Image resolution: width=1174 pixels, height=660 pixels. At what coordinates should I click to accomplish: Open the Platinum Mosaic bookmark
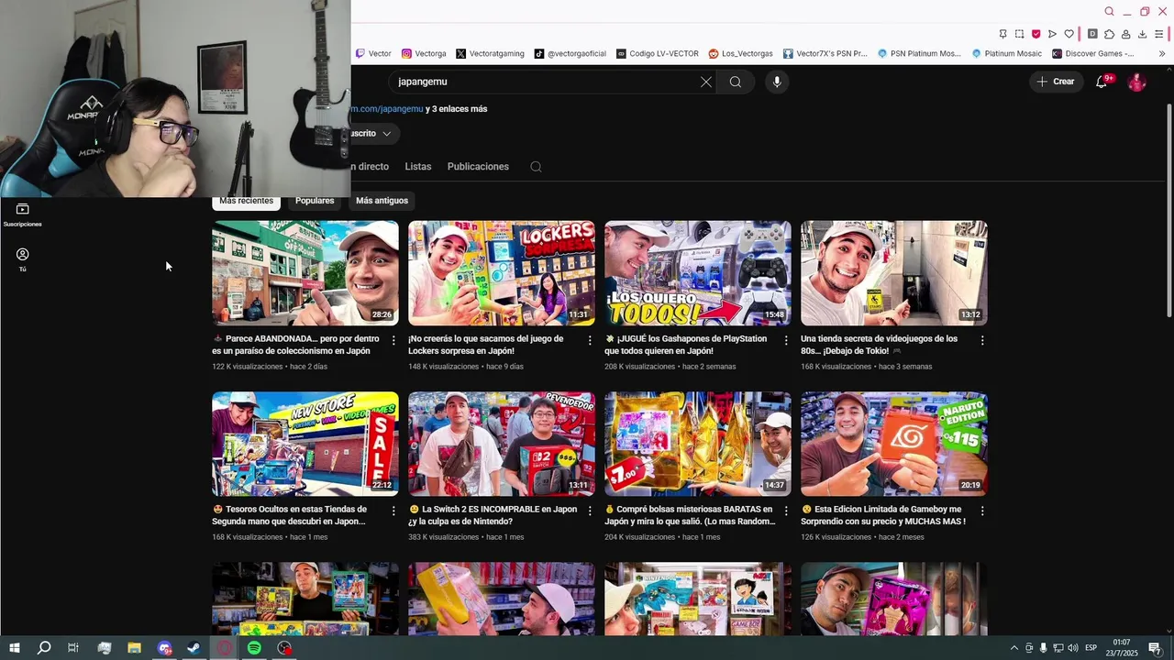point(1007,53)
